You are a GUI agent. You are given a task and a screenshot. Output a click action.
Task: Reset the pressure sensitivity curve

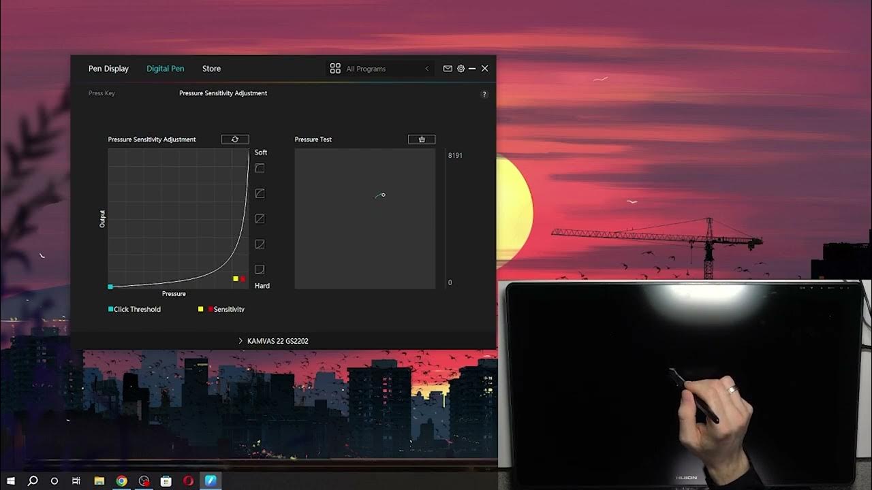click(x=234, y=139)
